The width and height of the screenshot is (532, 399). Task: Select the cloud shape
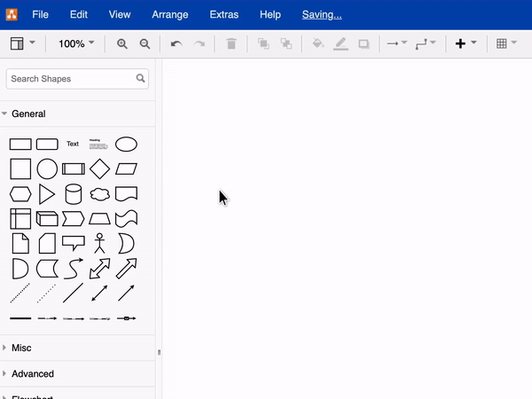(x=99, y=193)
